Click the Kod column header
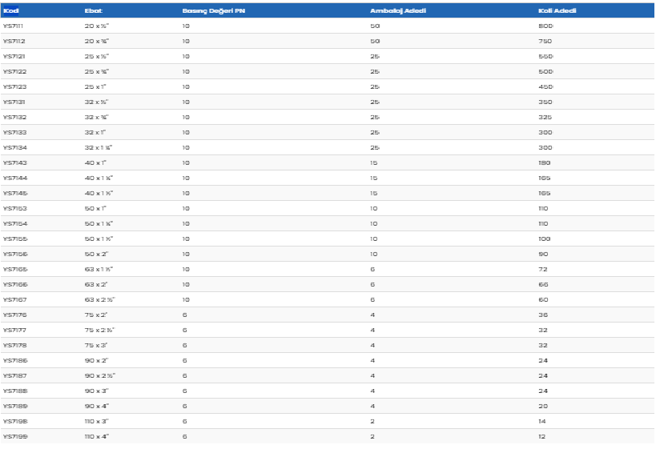Image resolution: width=656 pixels, height=449 pixels. pyautogui.click(x=11, y=10)
